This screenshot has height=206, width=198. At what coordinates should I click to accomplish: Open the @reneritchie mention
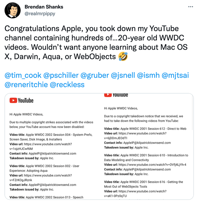[x=26, y=85]
